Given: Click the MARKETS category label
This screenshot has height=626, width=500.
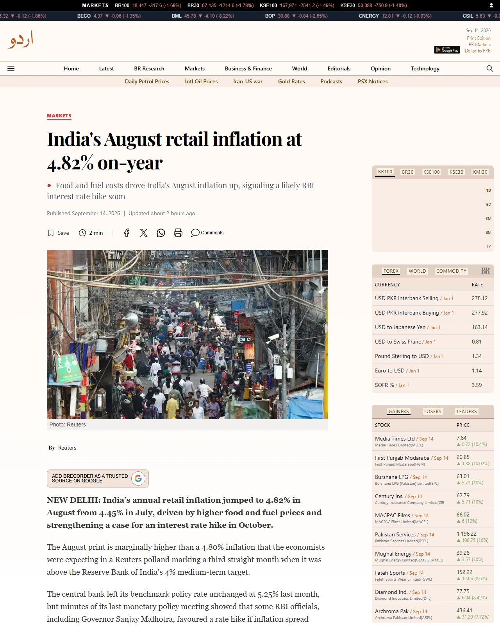Looking at the screenshot, I should (59, 116).
